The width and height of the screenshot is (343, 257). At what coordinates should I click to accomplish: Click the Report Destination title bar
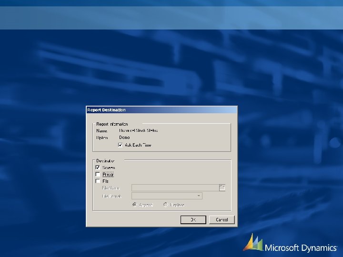click(x=162, y=110)
